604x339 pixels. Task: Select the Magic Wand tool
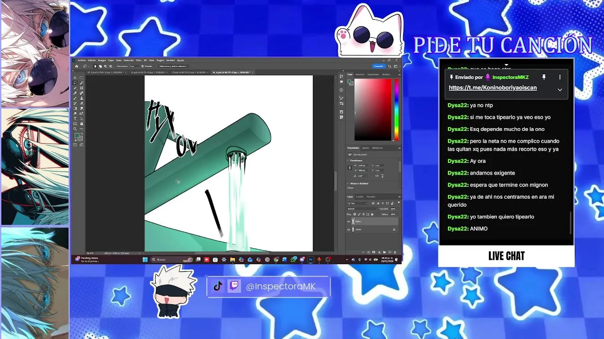(x=82, y=83)
